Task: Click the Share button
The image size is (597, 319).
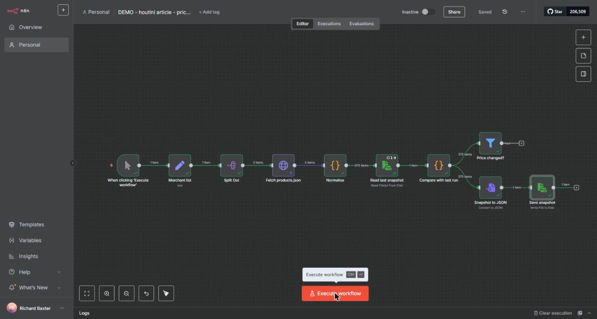Action: click(x=454, y=12)
